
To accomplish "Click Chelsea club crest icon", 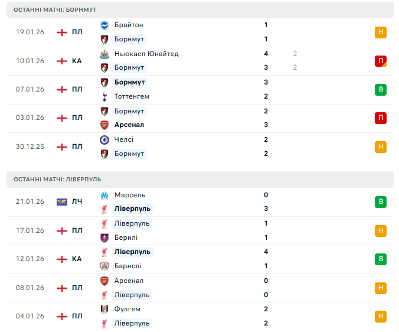I will coord(104,139).
